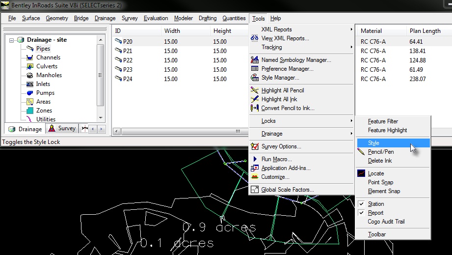Click the Inlets tree icon
Image resolution: width=452 pixels, height=255 pixels.
coord(30,84)
